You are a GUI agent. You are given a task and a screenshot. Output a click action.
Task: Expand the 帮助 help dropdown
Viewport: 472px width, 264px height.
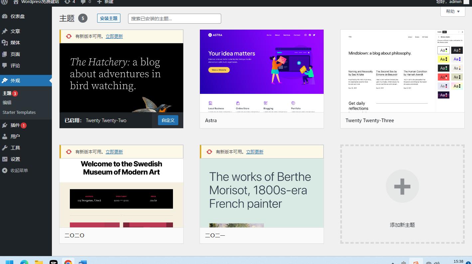pos(453,11)
